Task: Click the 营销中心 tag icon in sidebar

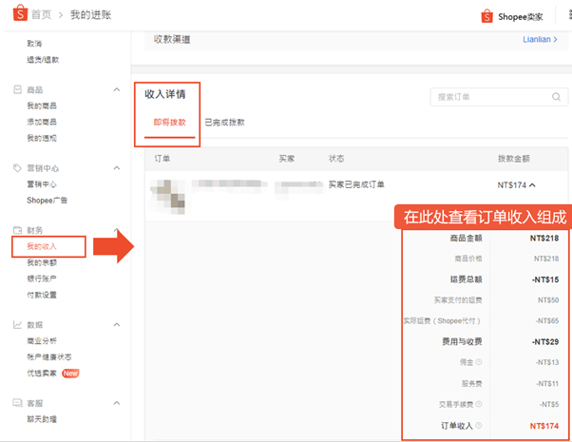Action: [17, 168]
